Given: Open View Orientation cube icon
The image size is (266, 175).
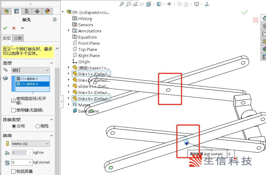Looking at the screenshot, I should 149,4.
